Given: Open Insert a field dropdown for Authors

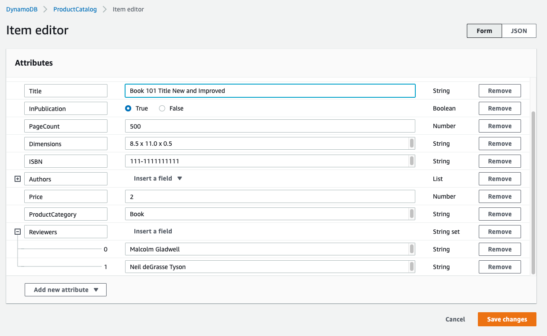Looking at the screenshot, I should [x=158, y=178].
